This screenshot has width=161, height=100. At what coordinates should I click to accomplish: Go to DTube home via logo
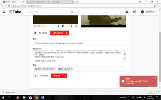click(x=15, y=12)
